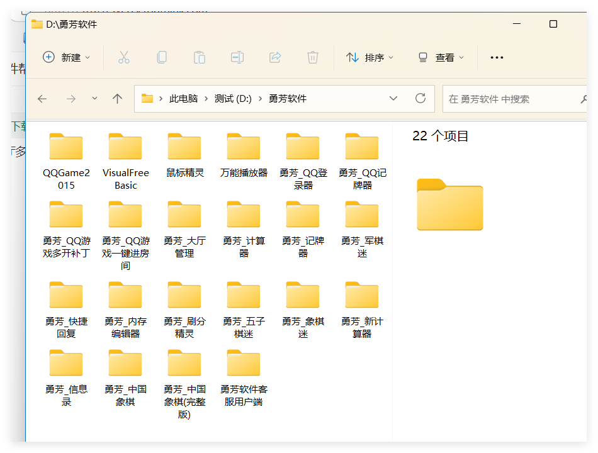This screenshot has width=598, height=453.
Task: Open the three-dot more options menu
Action: pos(497,57)
